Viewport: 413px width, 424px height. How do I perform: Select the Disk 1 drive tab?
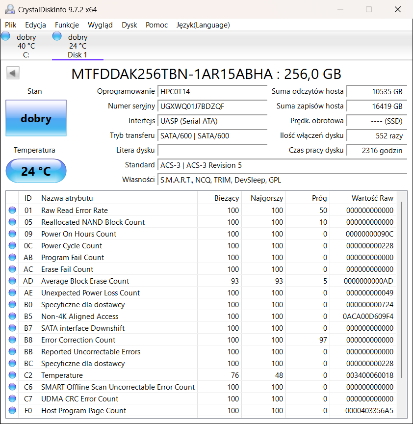(77, 46)
